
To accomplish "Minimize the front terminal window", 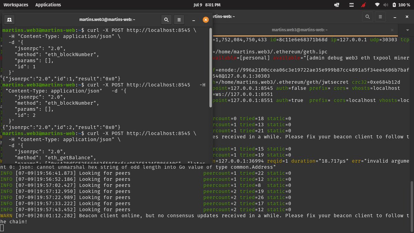I will click(x=194, y=20).
